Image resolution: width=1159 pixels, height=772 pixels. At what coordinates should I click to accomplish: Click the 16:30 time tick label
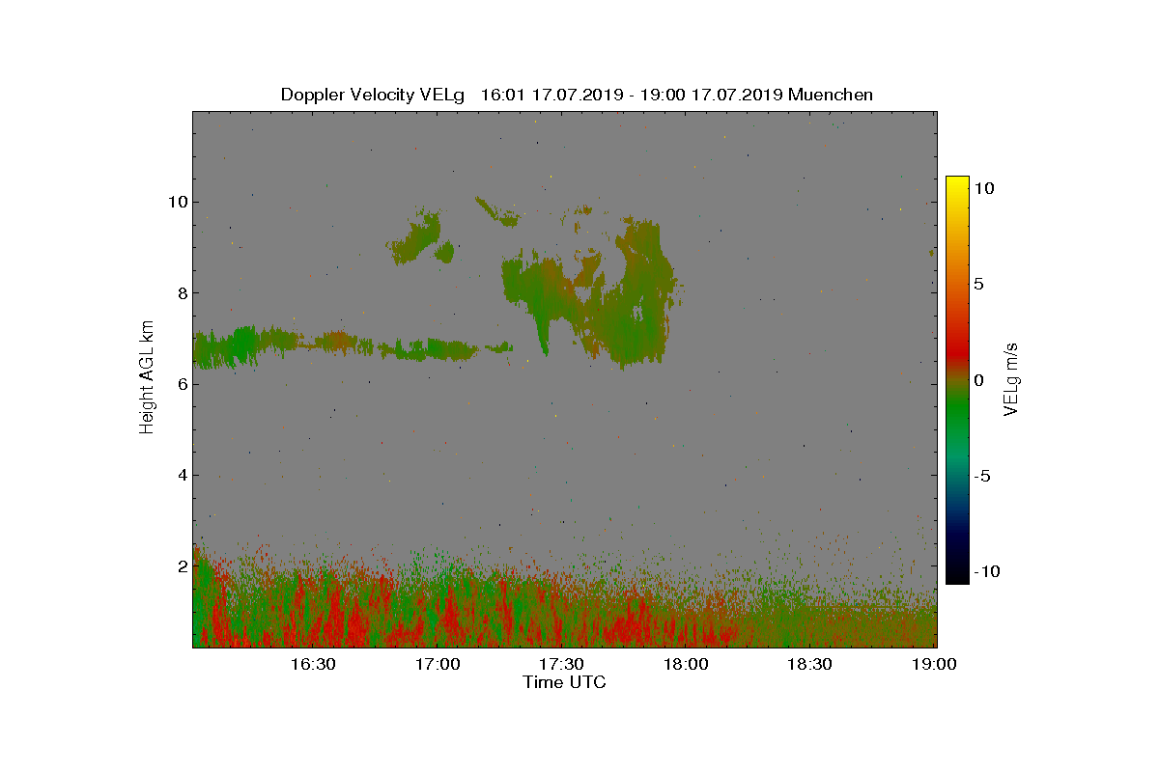(313, 664)
